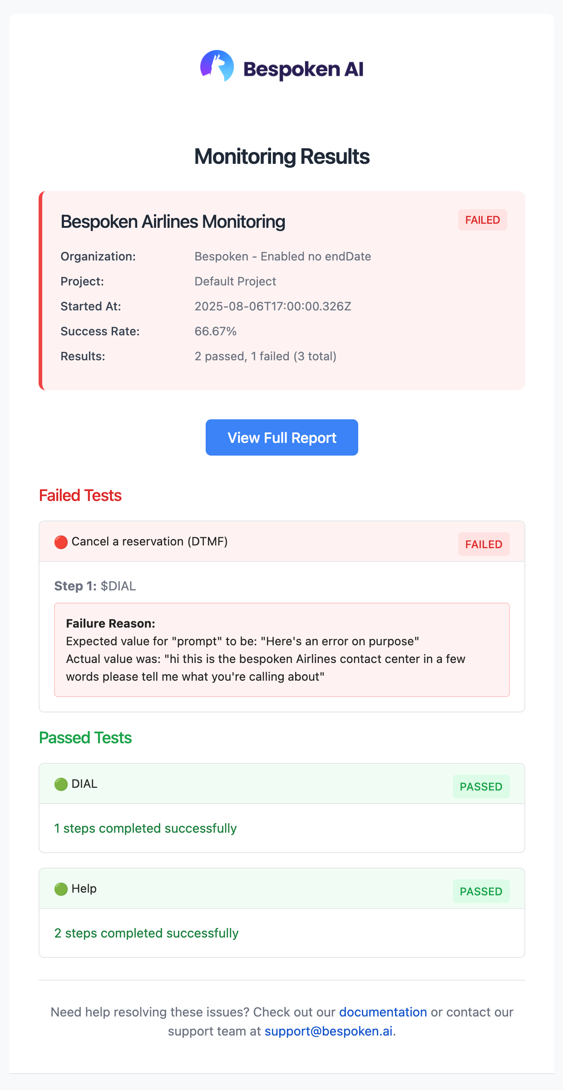Click the red circle icon beside Cancel a reservation
This screenshot has width=563, height=1090.
[x=61, y=542]
